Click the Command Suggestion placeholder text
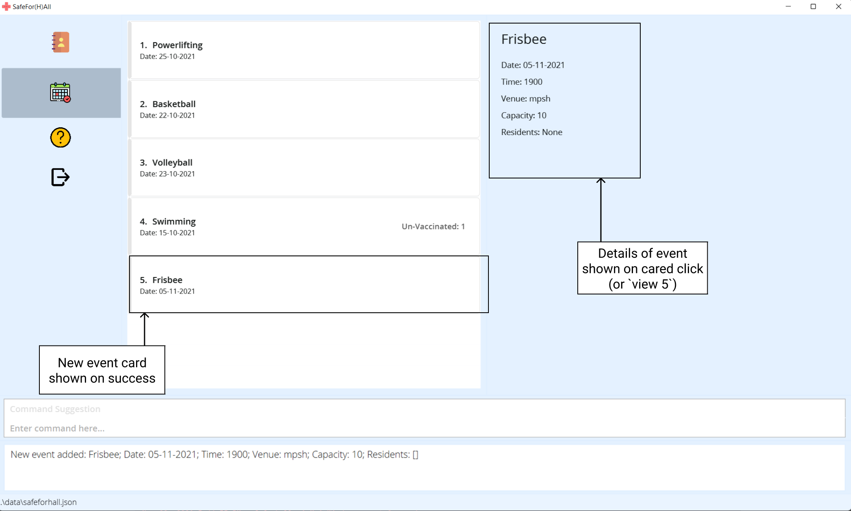851x511 pixels. [x=55, y=409]
